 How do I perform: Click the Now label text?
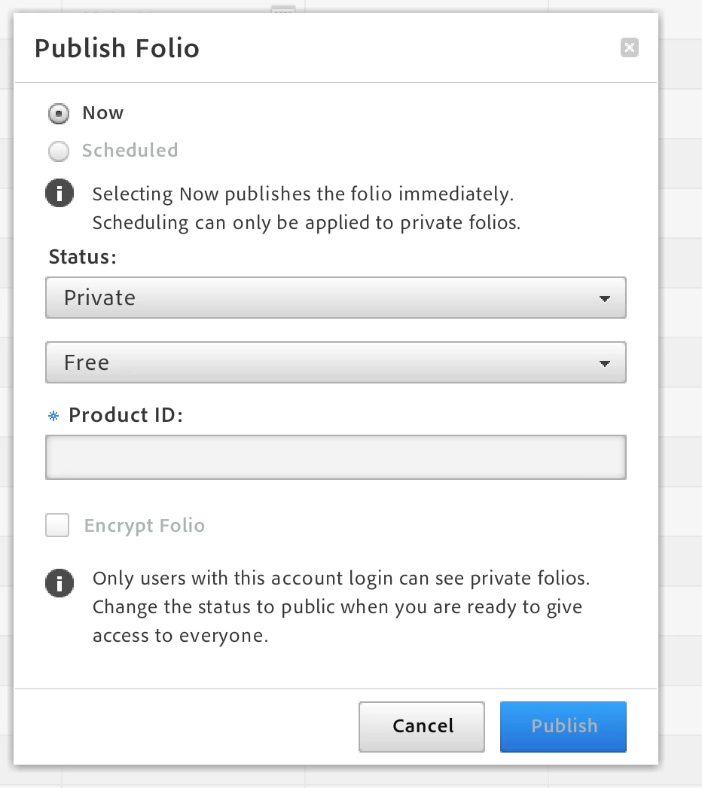pyautogui.click(x=102, y=113)
